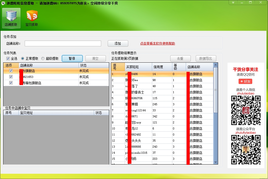Open the title bar dropdown menu arrow
This screenshot has width=268, height=179.
pyautogui.click(x=233, y=2)
